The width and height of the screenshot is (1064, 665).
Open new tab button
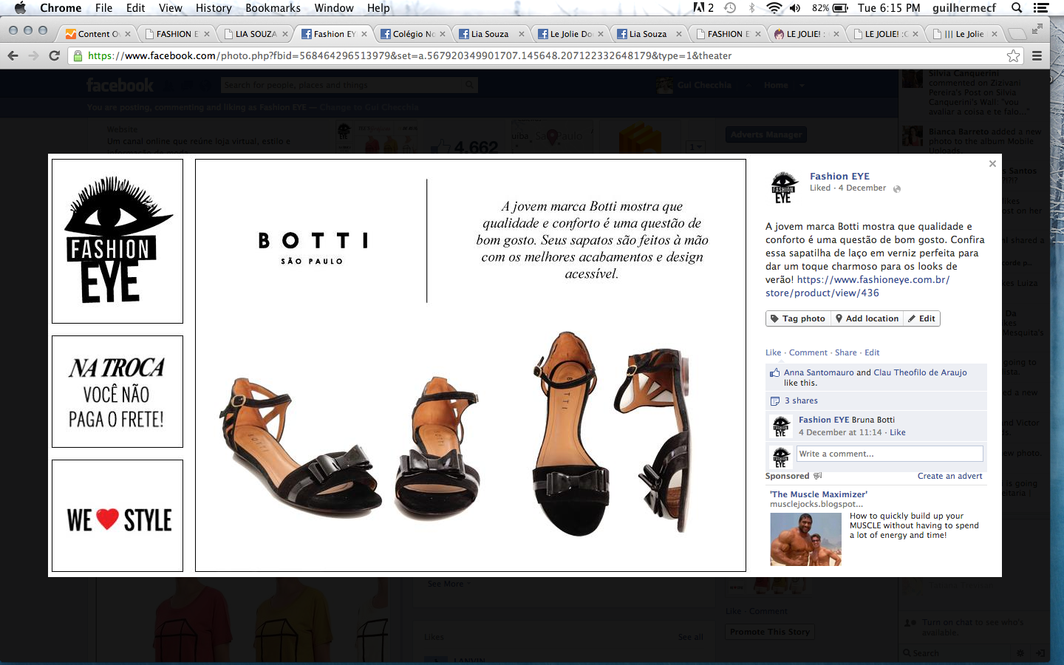(1017, 34)
